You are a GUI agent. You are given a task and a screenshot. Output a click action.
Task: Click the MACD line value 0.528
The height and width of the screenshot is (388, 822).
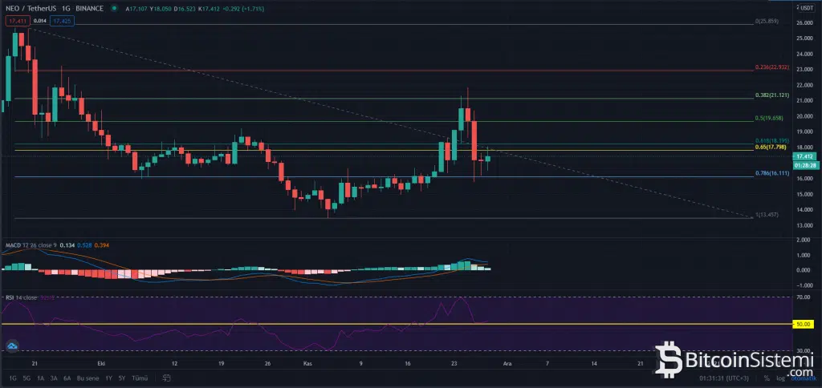click(84, 245)
